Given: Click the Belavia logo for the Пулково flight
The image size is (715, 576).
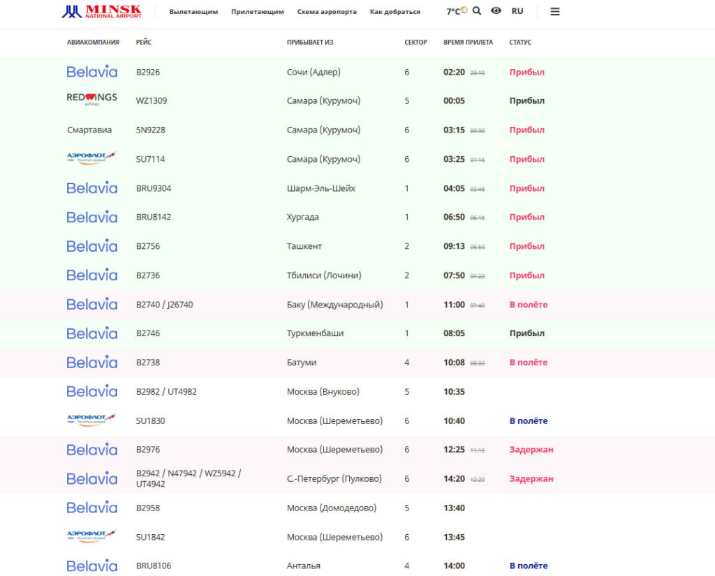Looking at the screenshot, I should [92, 478].
